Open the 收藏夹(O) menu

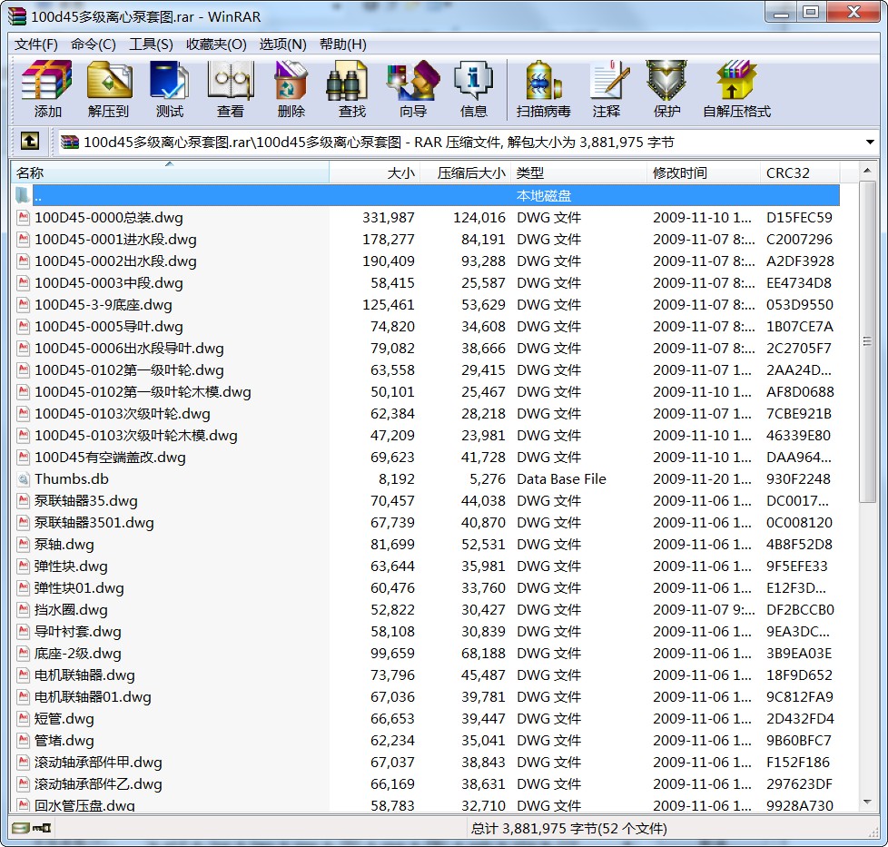coord(216,44)
